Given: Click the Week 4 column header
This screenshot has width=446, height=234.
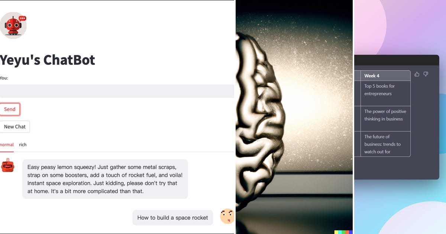Looking at the screenshot, I should point(385,76).
